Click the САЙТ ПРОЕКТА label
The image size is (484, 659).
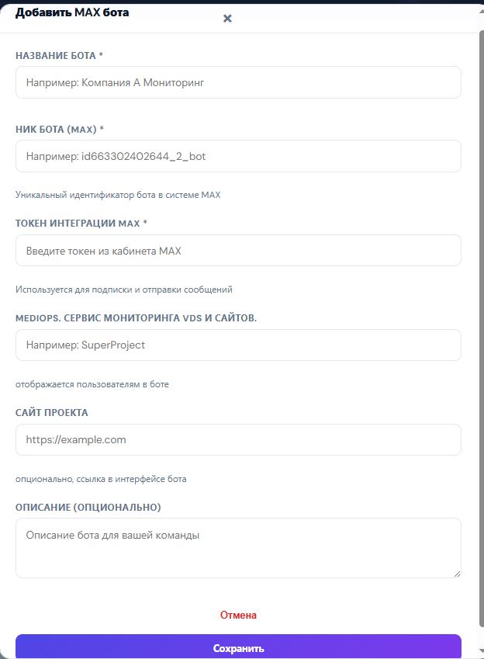coord(52,413)
